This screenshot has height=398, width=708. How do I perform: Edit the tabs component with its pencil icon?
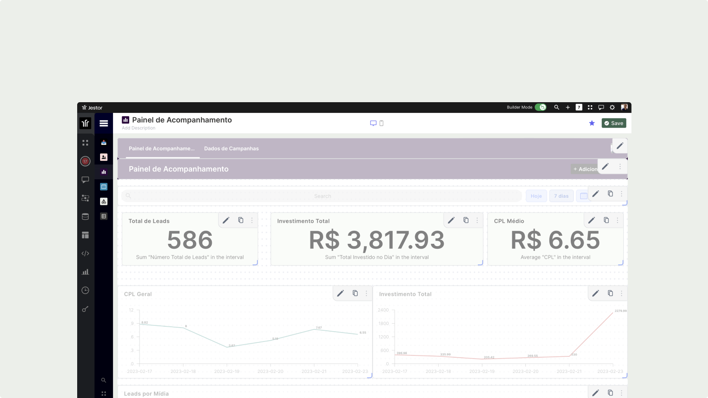point(620,146)
